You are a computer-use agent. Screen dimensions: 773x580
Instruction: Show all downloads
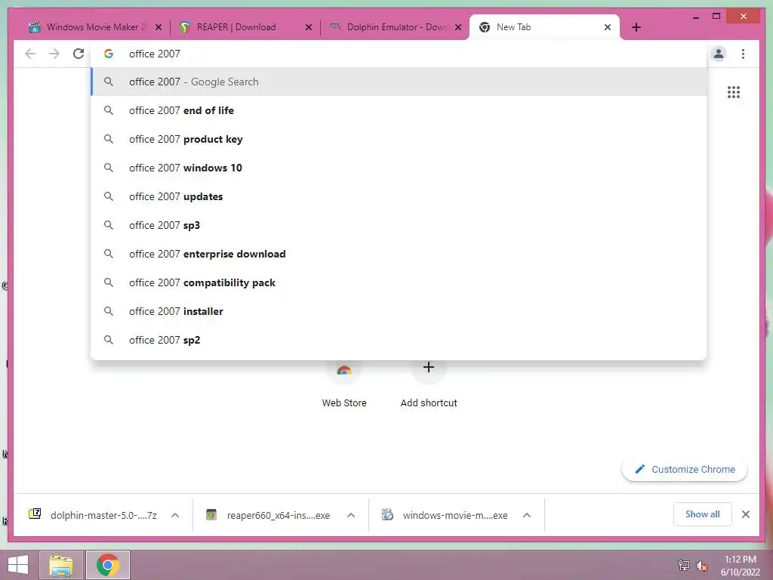pos(703,514)
